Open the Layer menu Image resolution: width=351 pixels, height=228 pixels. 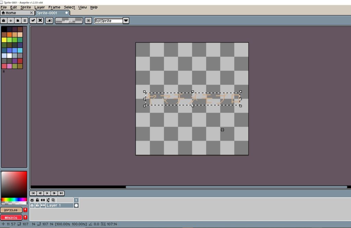pos(39,7)
